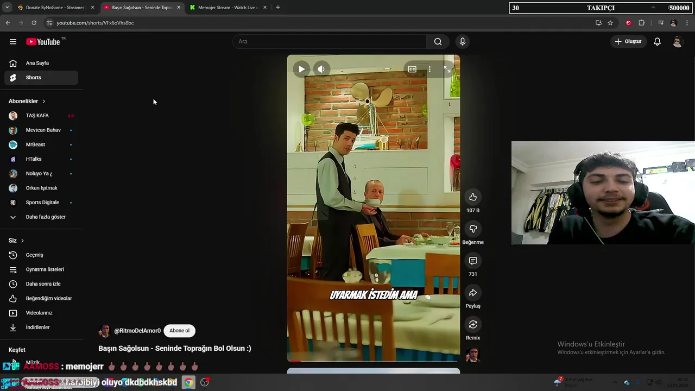Open Geçmiş history page
This screenshot has width=695, height=391.
pos(41,255)
